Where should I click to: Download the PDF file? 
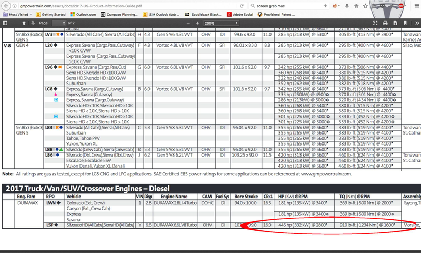coord(395,23)
